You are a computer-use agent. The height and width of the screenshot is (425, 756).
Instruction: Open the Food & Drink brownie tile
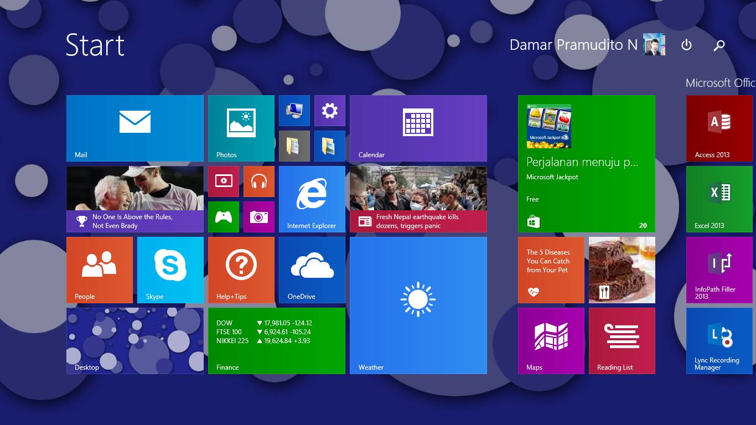pyautogui.click(x=622, y=270)
